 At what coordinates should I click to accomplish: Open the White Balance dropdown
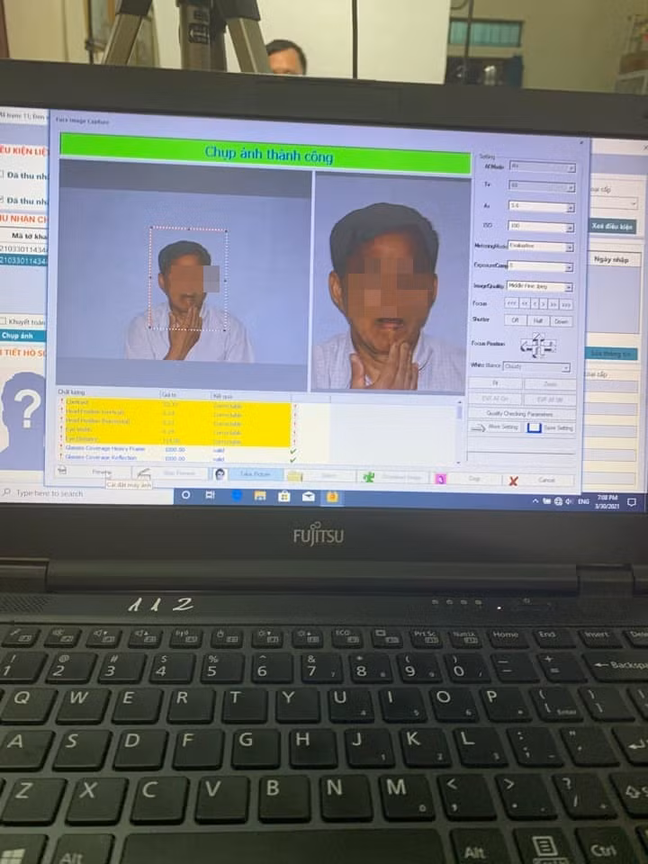[x=536, y=367]
